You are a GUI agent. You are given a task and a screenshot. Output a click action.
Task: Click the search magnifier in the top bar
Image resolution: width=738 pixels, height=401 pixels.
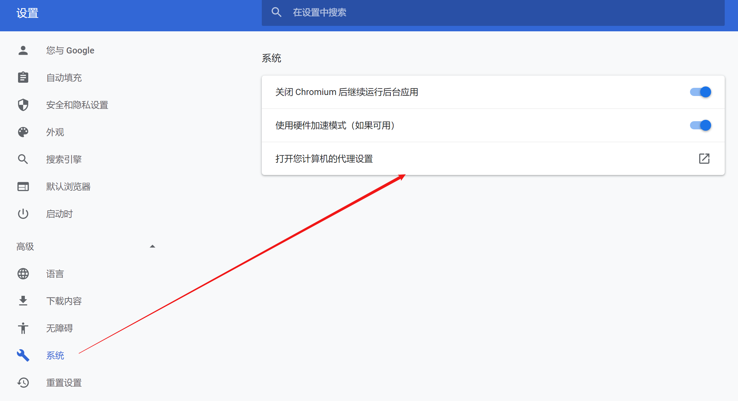(276, 13)
